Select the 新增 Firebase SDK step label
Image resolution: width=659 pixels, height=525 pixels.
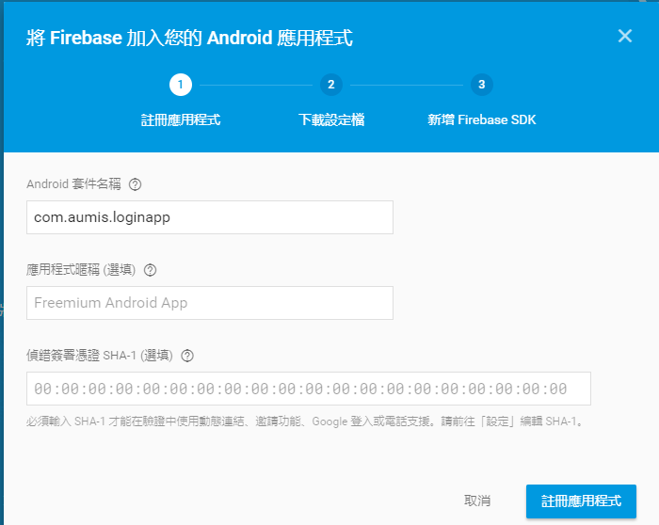coord(482,120)
